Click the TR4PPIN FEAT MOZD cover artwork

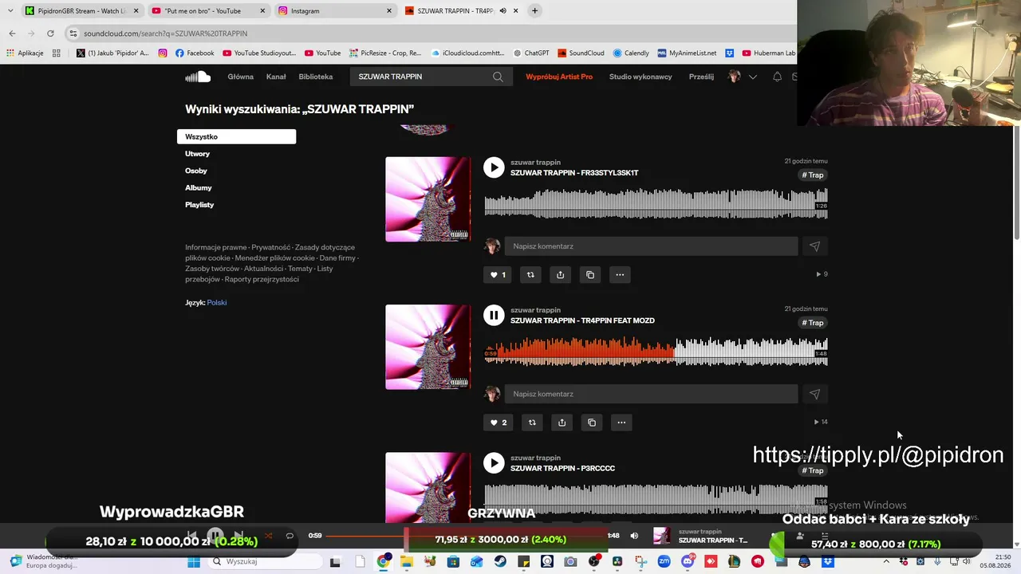click(428, 347)
